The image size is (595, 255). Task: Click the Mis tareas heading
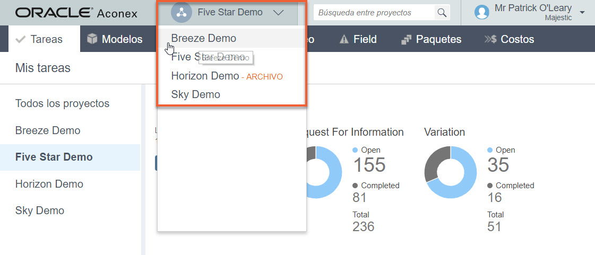tap(43, 68)
